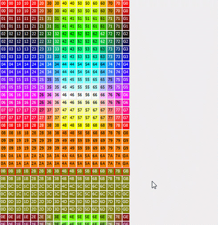Click the GB swatch without a red outline
This screenshot has height=225, width=218.
coord(125,179)
